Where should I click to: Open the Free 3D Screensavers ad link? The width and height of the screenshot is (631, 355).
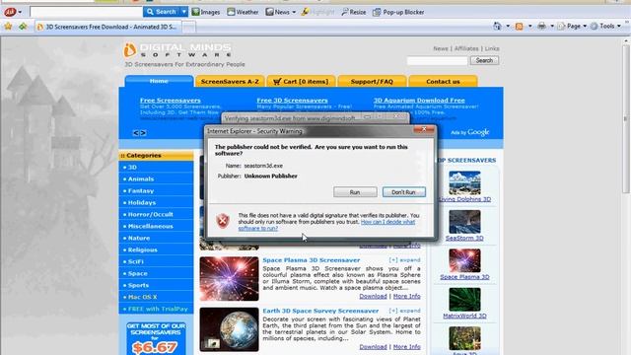pos(292,101)
